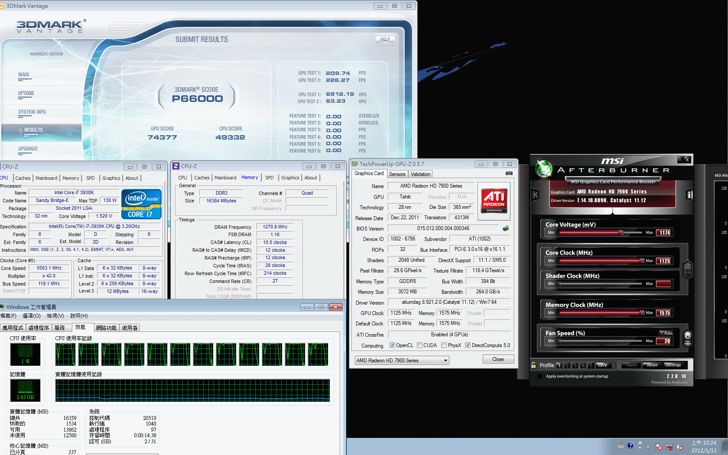The image size is (728, 455).
Task: Select Afterburner profile slot 3
Action: [x=575, y=365]
